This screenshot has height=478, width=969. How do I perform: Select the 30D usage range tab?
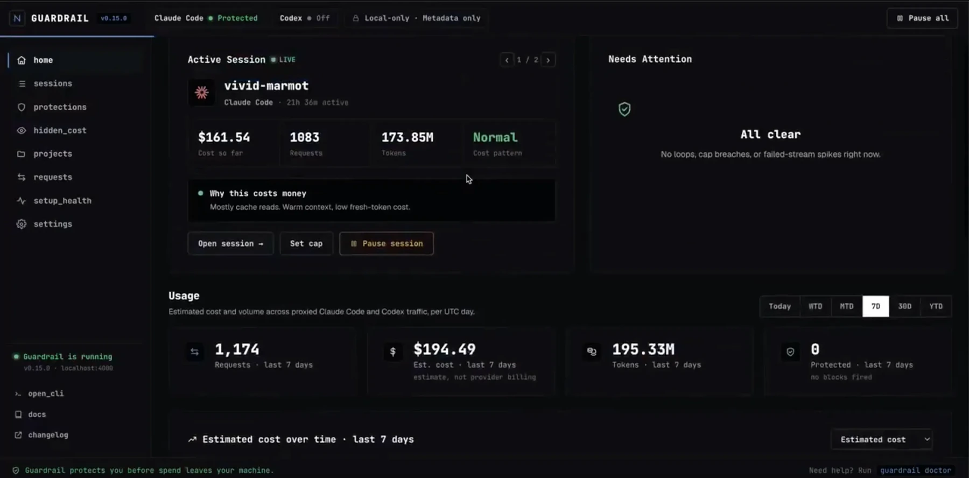click(x=904, y=306)
